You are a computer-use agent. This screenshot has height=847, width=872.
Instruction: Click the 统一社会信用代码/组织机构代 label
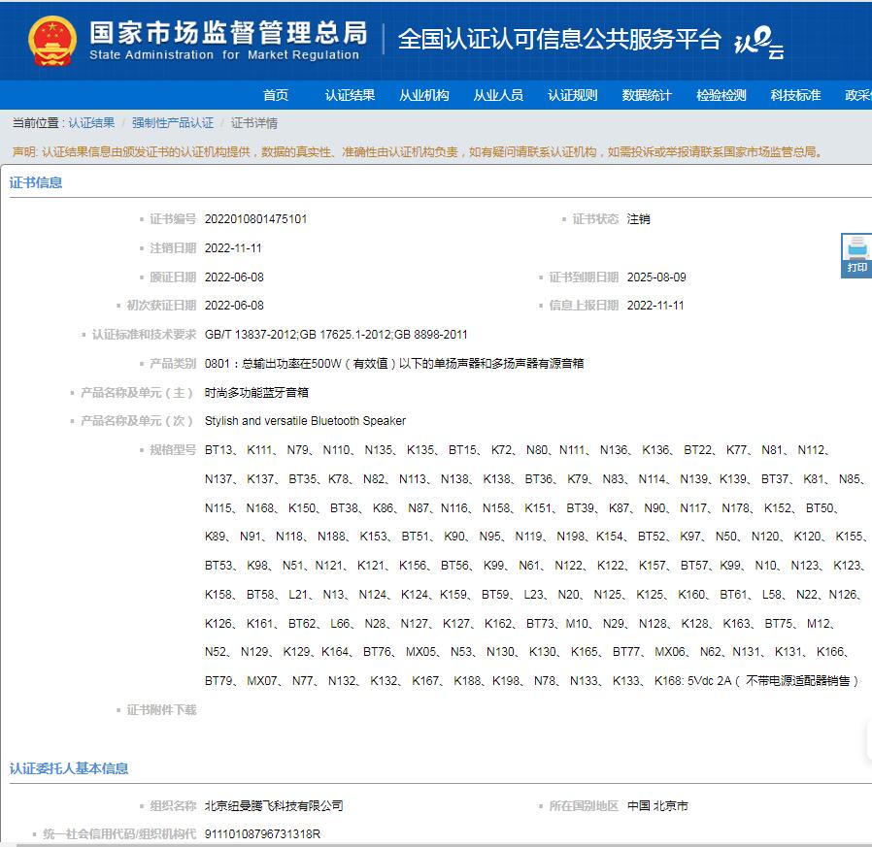(x=119, y=834)
